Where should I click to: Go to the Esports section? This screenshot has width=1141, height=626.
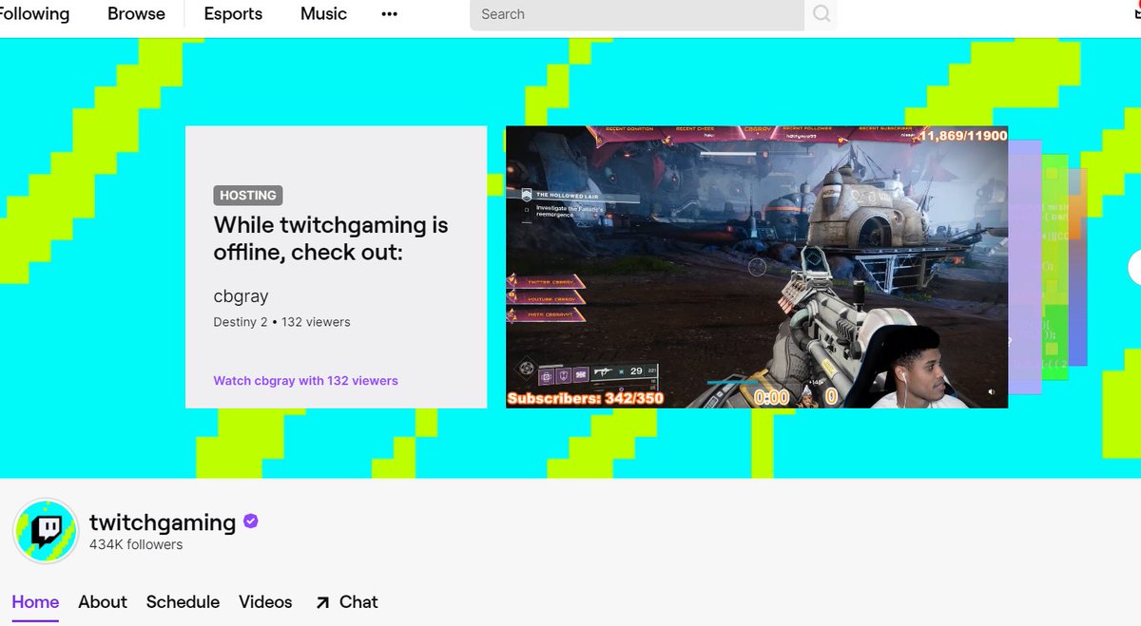(233, 14)
